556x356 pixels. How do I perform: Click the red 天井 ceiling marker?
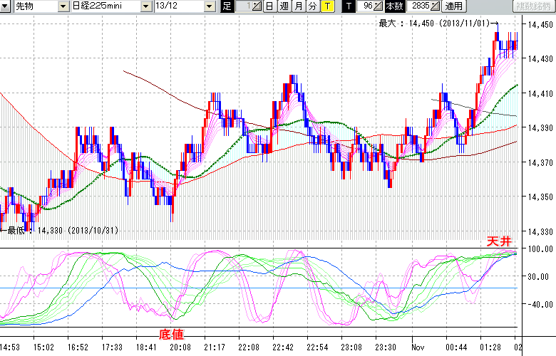click(x=499, y=242)
